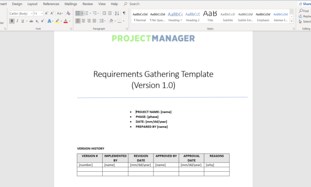Open the Mailings tab
This screenshot has height=187, width=311.
(x=71, y=4)
